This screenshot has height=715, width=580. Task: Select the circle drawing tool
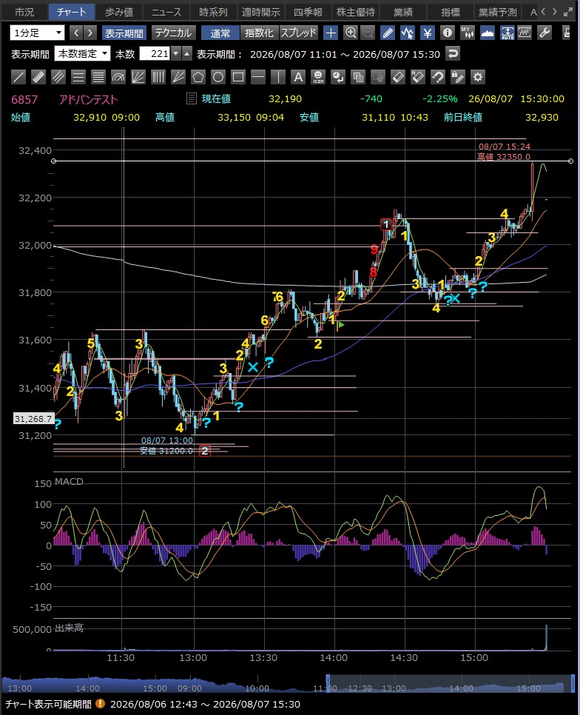(x=217, y=77)
